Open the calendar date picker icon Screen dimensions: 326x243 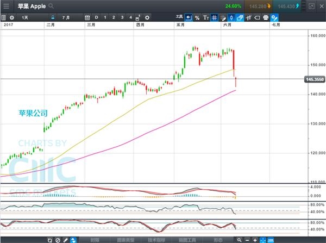click(x=87, y=18)
